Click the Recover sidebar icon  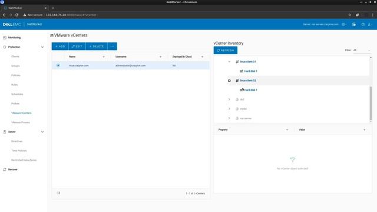[x=5, y=170]
